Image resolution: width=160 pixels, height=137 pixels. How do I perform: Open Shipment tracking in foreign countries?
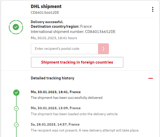coord(77,62)
